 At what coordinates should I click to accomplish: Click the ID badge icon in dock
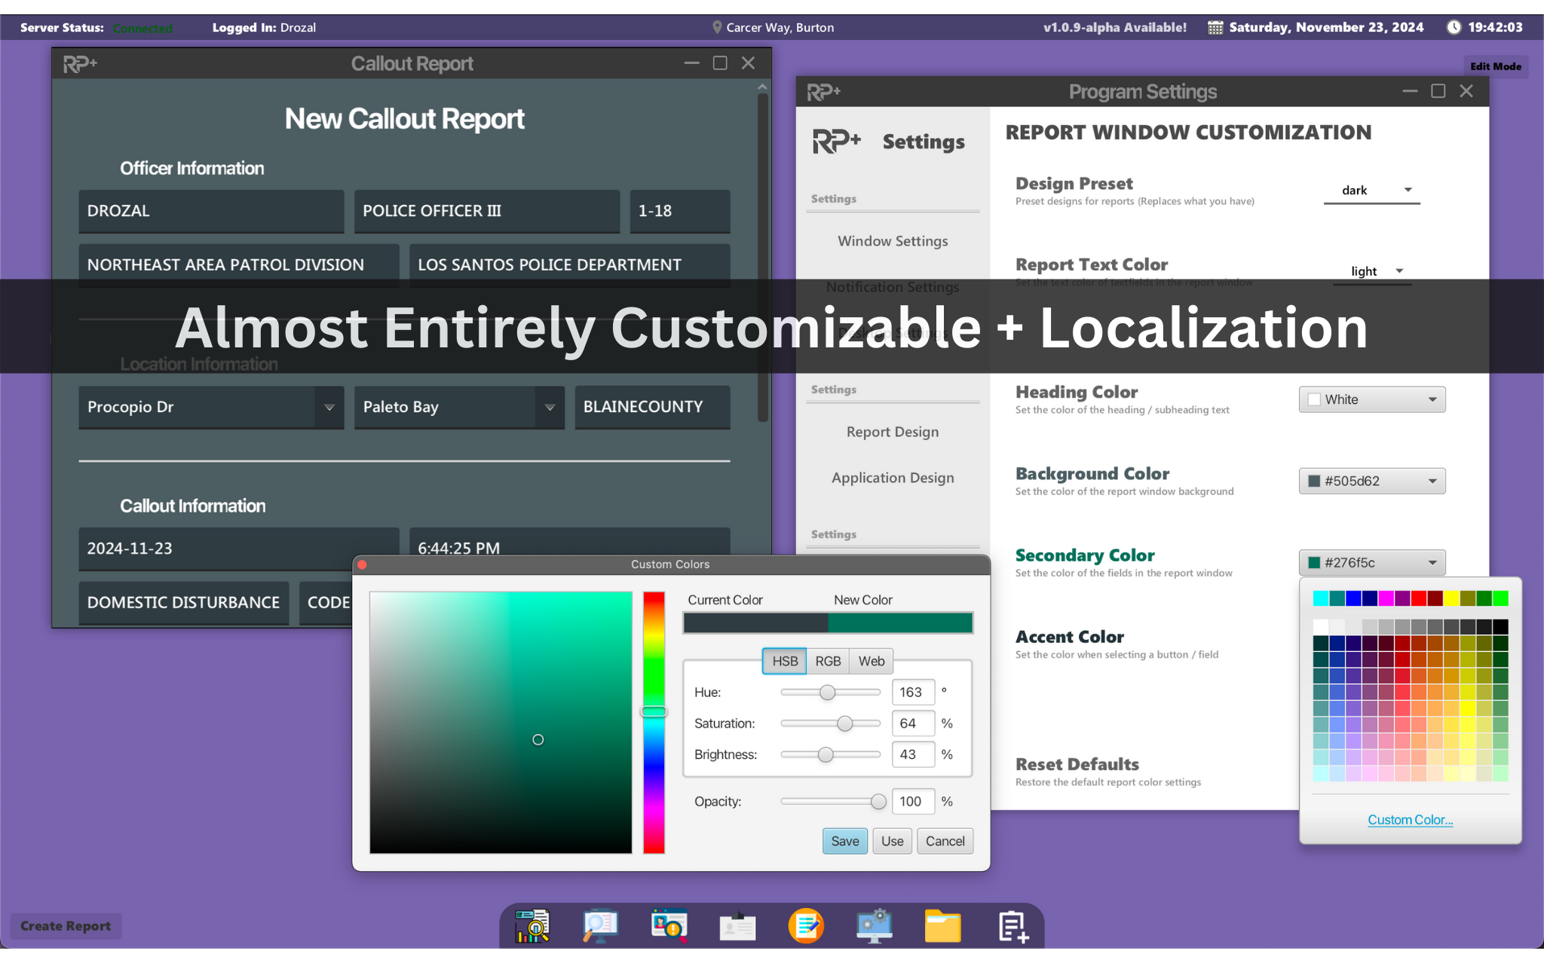737,926
